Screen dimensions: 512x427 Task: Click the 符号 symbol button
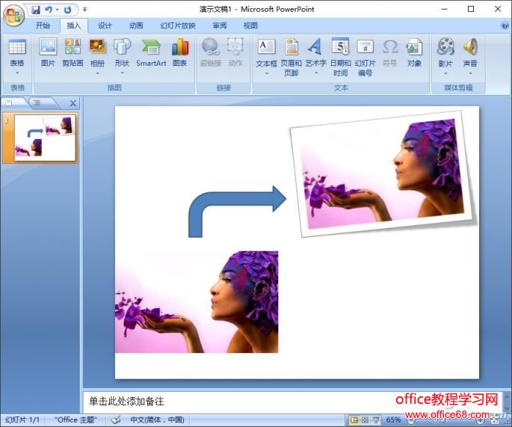click(390, 52)
